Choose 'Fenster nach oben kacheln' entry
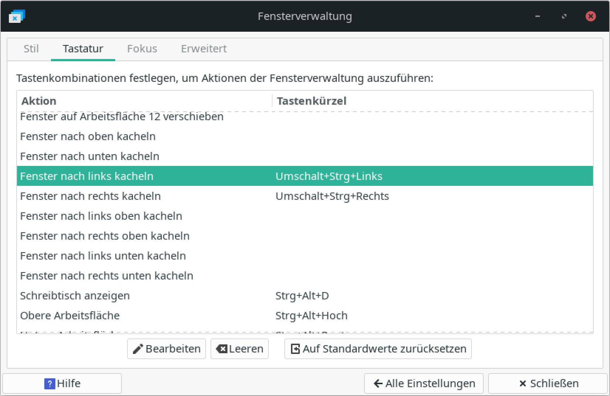The image size is (610, 396). click(x=88, y=136)
